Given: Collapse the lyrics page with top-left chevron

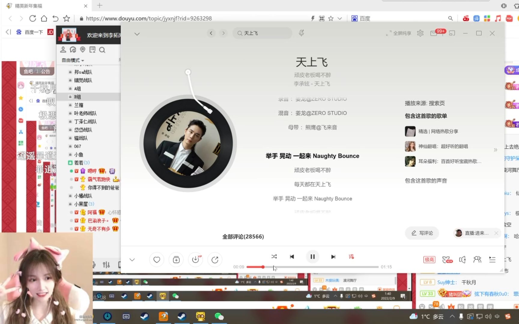Looking at the screenshot, I should [x=137, y=34].
